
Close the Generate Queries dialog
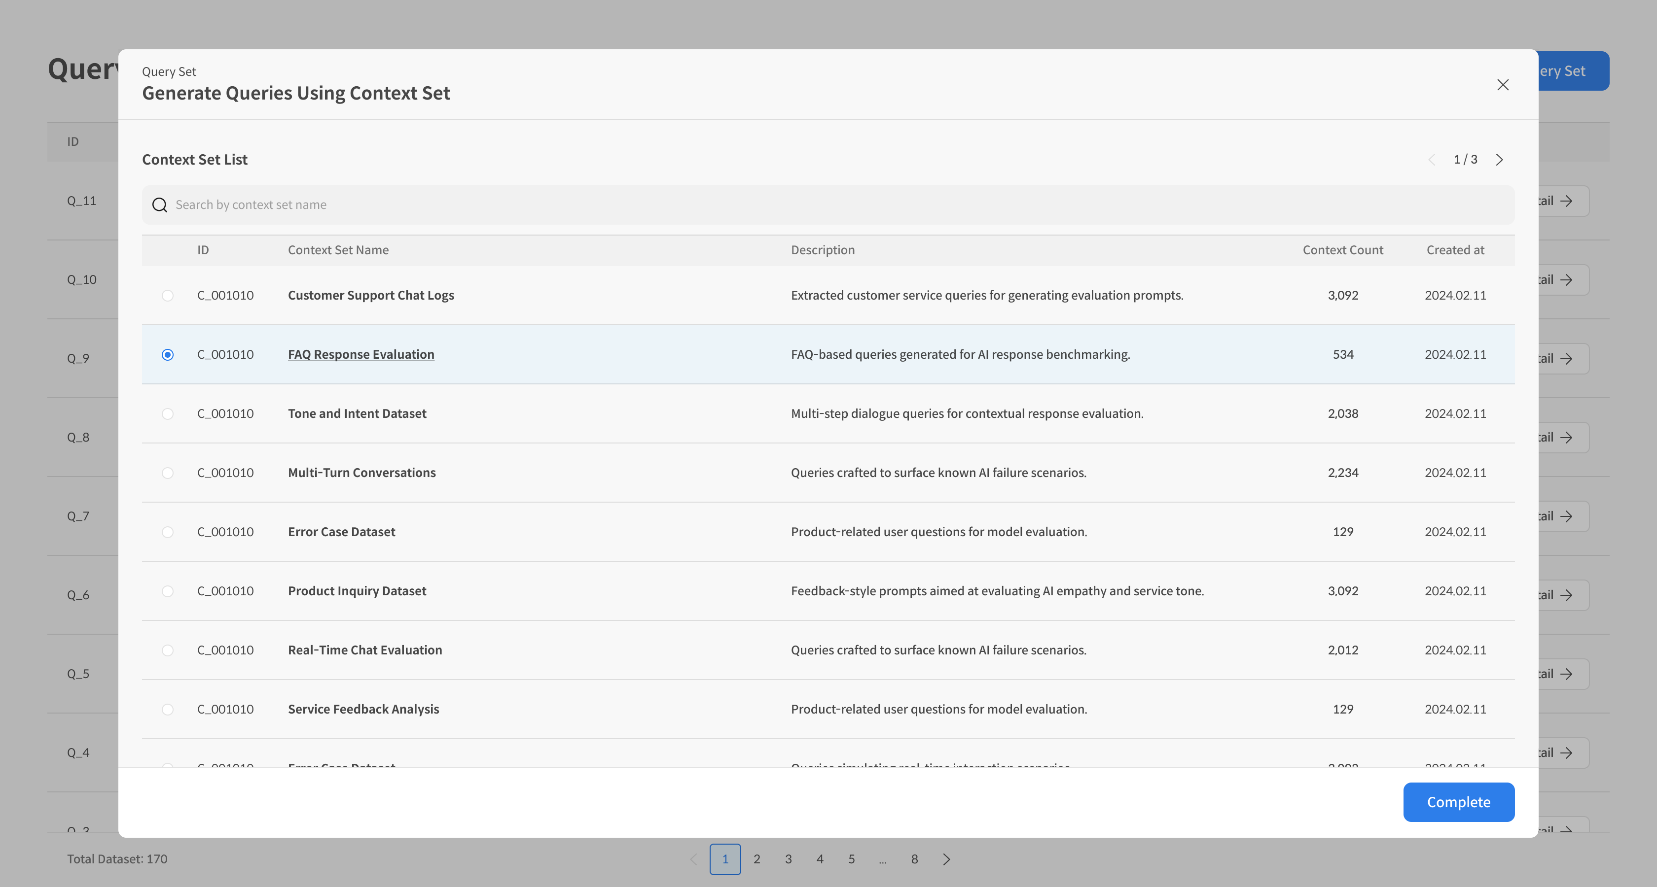1503,85
